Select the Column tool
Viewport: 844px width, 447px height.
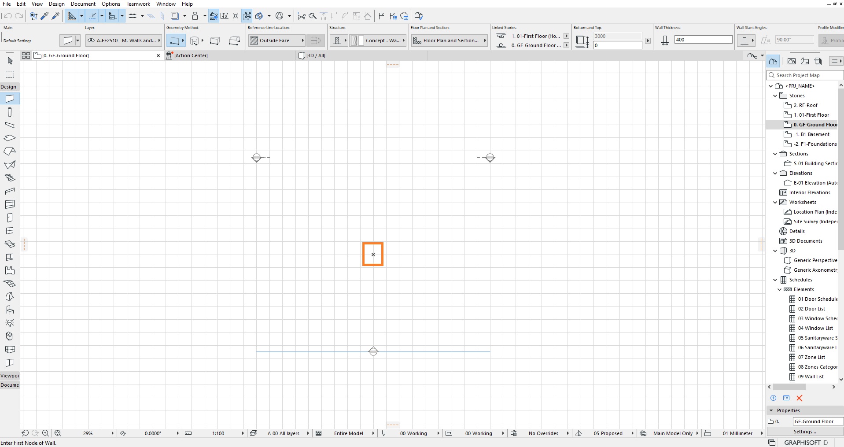pos(10,112)
